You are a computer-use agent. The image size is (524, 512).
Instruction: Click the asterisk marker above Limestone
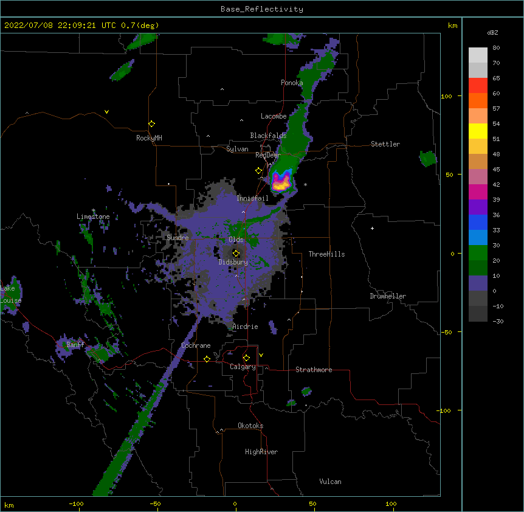(x=94, y=210)
